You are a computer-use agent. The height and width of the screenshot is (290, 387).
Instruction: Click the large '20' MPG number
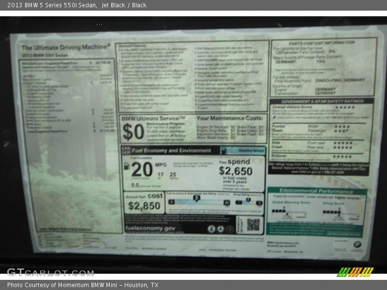point(142,170)
